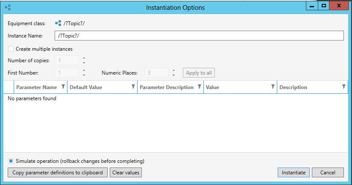Open filter for Default Value column
Screen dimensions: 352x185
[133, 87]
